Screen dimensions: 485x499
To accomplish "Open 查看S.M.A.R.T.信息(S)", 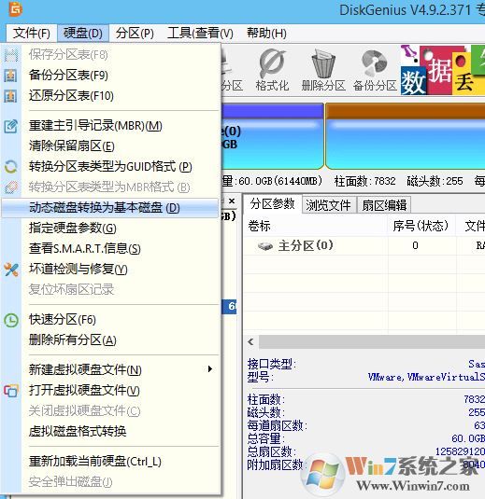I will (110, 248).
